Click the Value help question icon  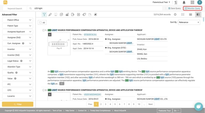click(x=15, y=79)
